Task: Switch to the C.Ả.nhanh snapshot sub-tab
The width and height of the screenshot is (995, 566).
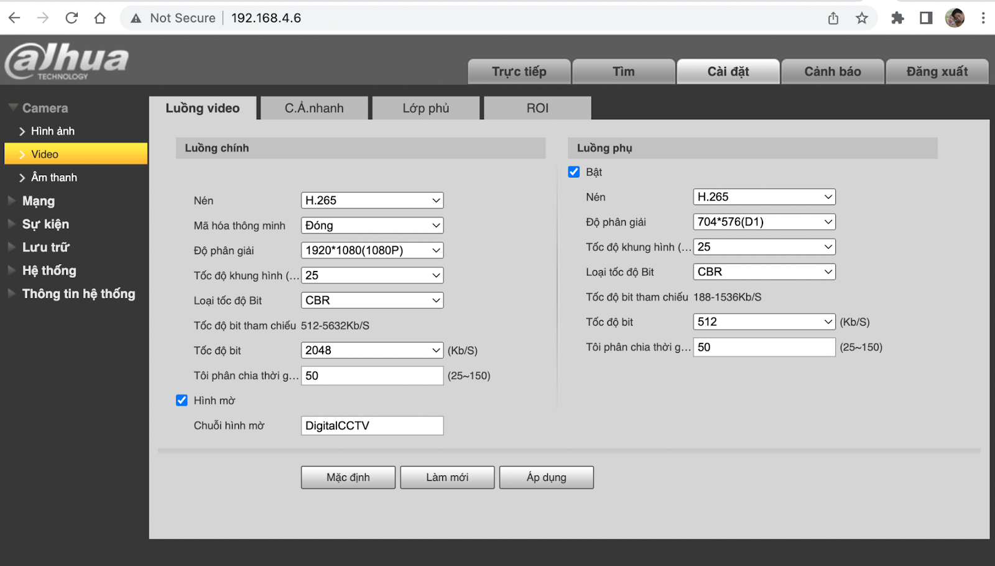Action: 314,108
